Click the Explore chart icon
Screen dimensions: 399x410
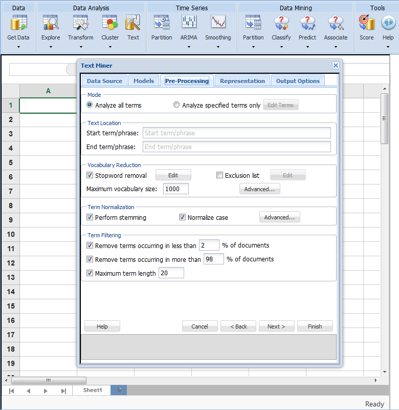coord(50,23)
